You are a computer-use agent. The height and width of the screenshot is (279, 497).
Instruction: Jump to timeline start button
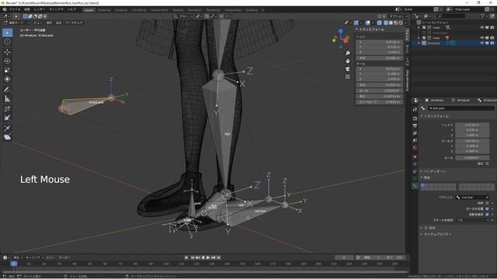193,257
